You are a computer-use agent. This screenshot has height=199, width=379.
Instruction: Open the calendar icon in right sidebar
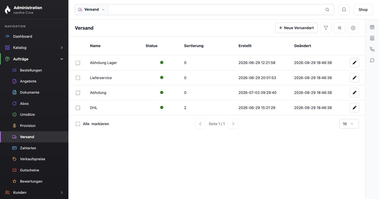coord(372,27)
